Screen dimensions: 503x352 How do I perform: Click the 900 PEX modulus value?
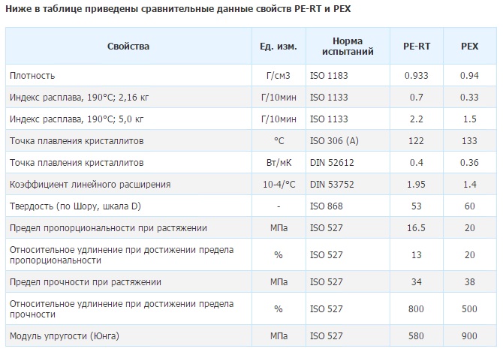(x=469, y=335)
